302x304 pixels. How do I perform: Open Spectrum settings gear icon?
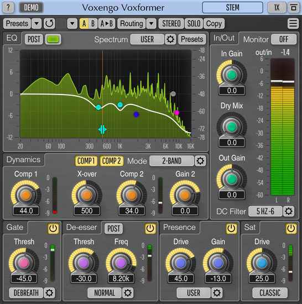(x=170, y=39)
